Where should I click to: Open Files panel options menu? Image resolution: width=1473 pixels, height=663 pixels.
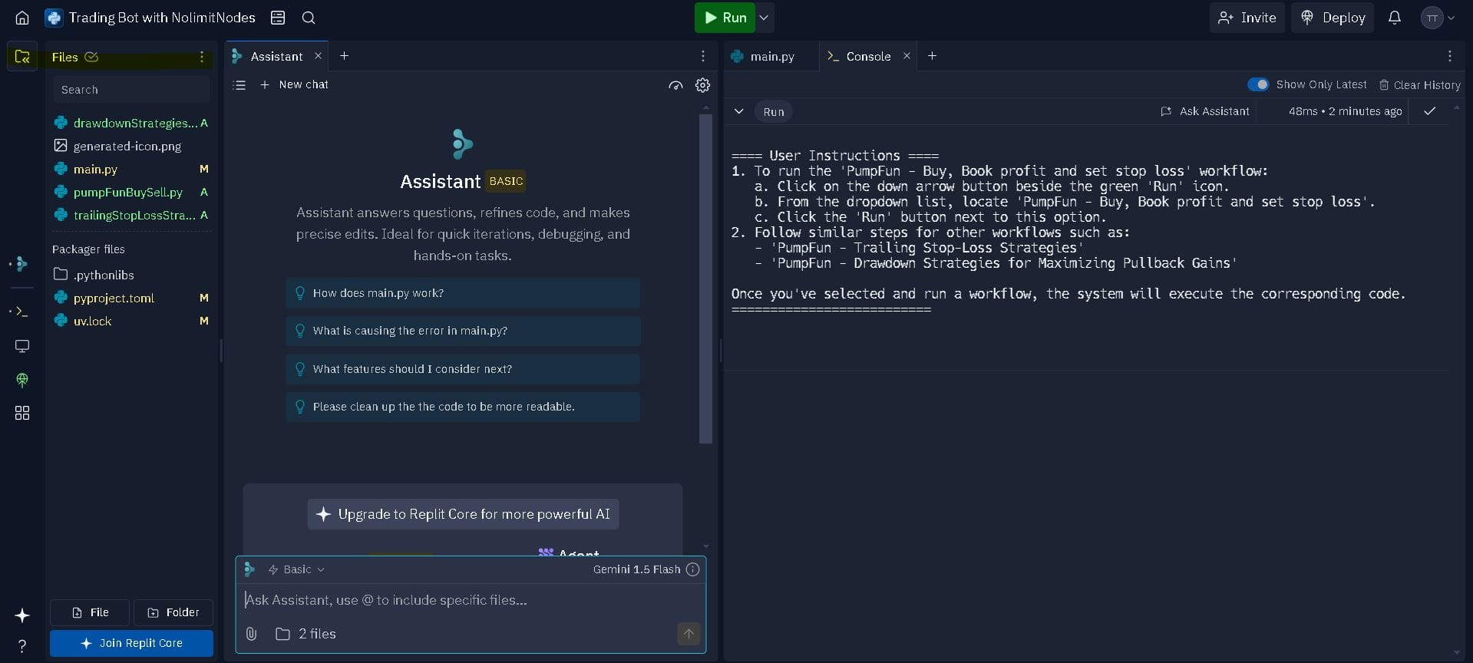(202, 57)
